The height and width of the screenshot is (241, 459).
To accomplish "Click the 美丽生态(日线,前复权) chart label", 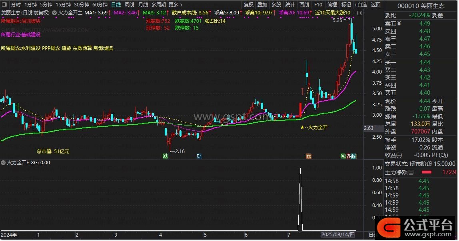I will 26,13.
